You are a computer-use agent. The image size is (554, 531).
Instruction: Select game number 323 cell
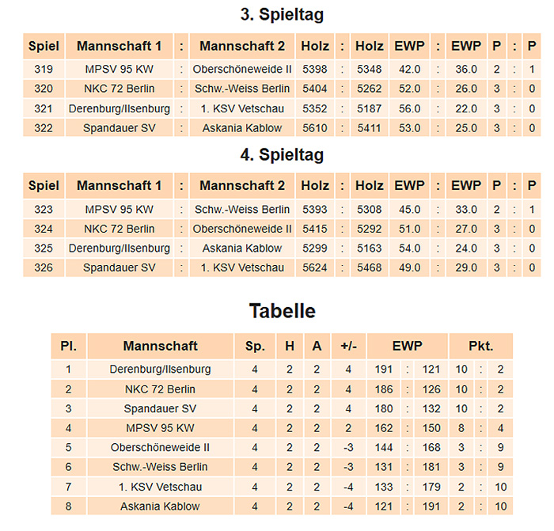tap(44, 210)
